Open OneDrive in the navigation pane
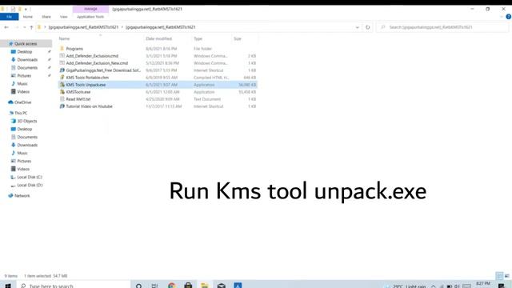 22,102
